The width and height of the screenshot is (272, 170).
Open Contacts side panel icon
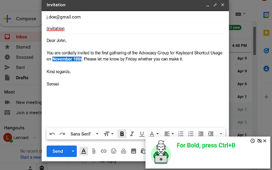(x=266, y=68)
